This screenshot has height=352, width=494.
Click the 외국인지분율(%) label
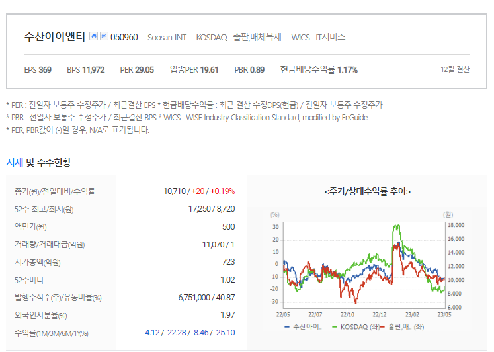[x=40, y=315]
